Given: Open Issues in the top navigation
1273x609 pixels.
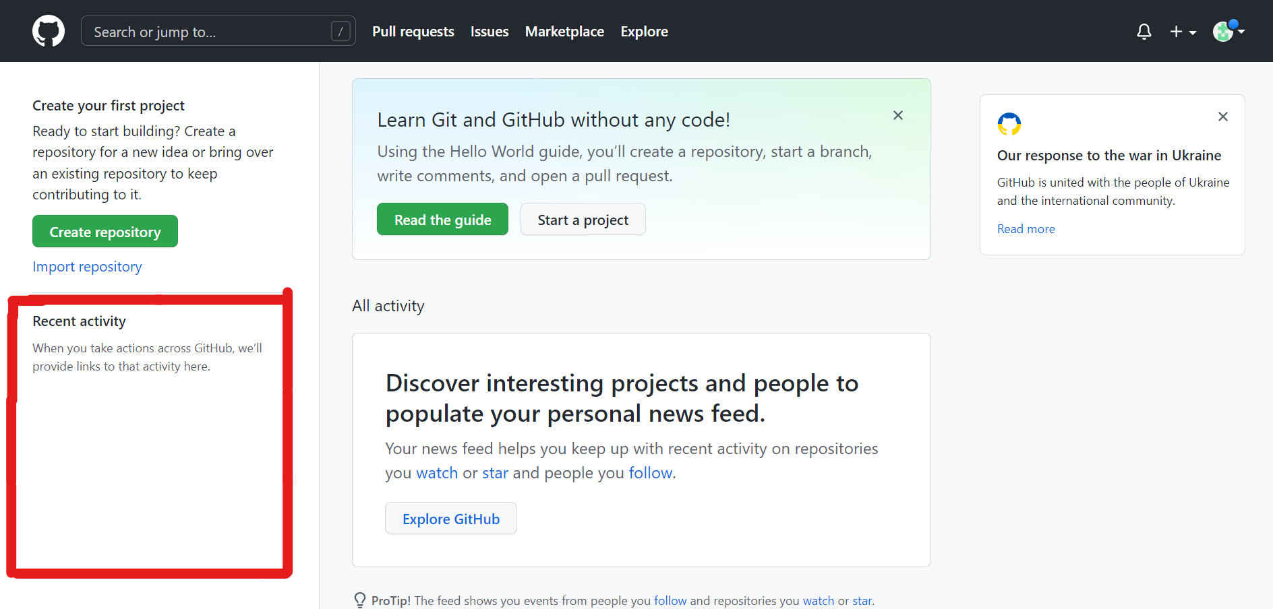Looking at the screenshot, I should click(x=490, y=32).
